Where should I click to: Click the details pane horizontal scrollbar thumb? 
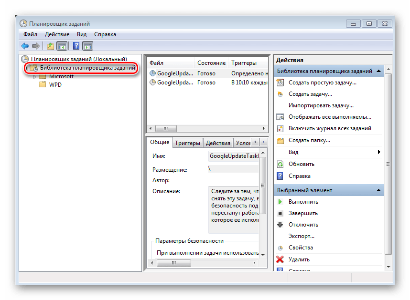point(173,263)
